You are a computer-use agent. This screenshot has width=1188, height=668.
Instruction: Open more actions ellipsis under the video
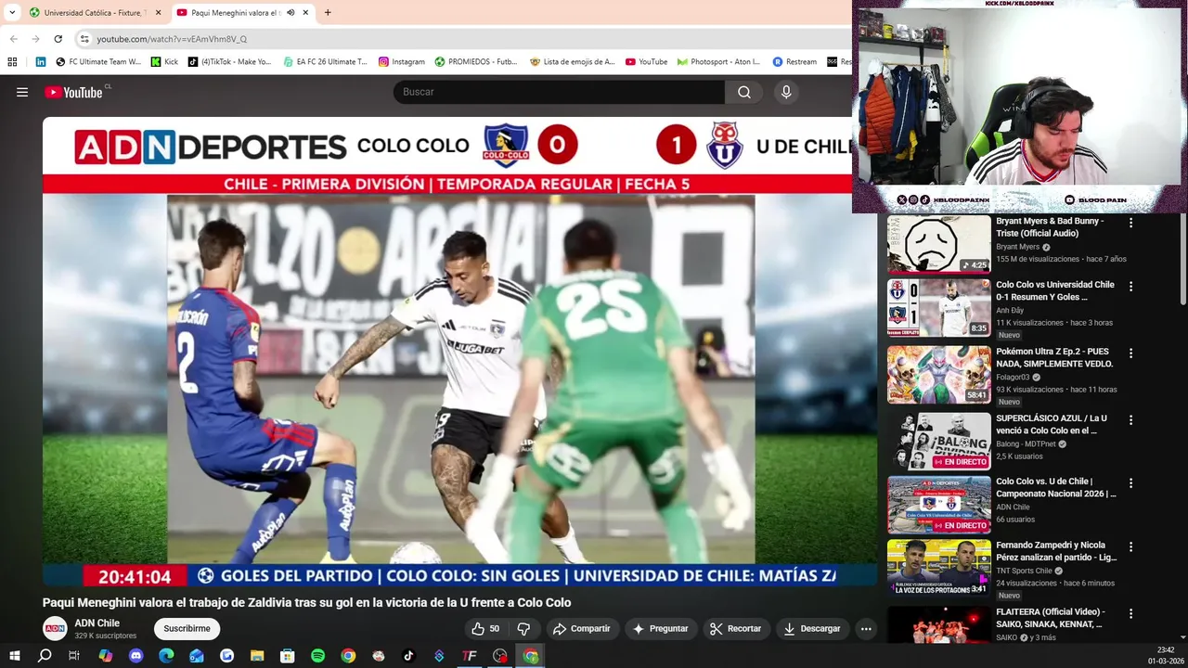point(866,629)
